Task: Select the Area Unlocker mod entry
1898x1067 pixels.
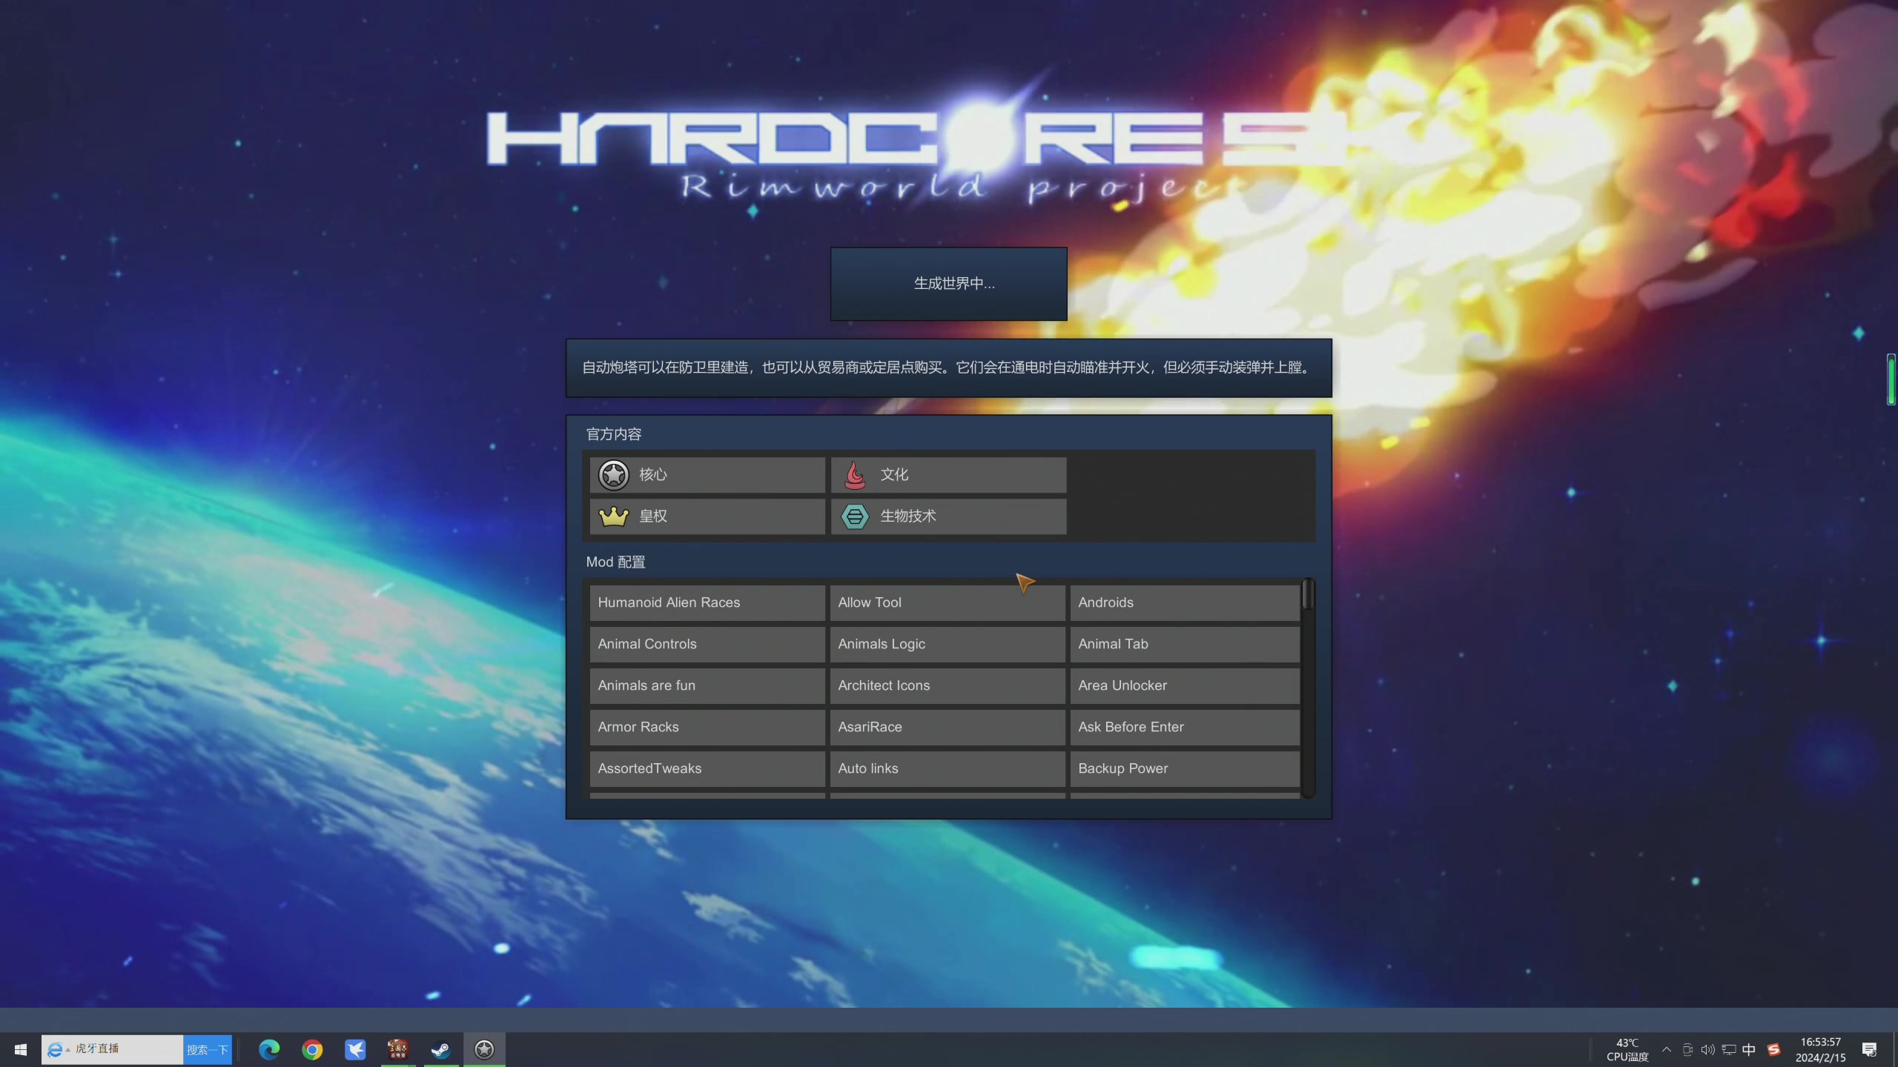Action: point(1185,685)
